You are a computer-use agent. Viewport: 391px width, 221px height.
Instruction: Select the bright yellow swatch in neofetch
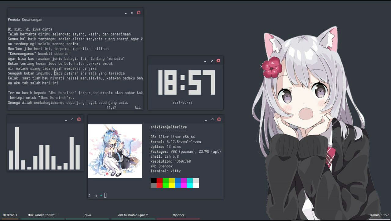172,185
